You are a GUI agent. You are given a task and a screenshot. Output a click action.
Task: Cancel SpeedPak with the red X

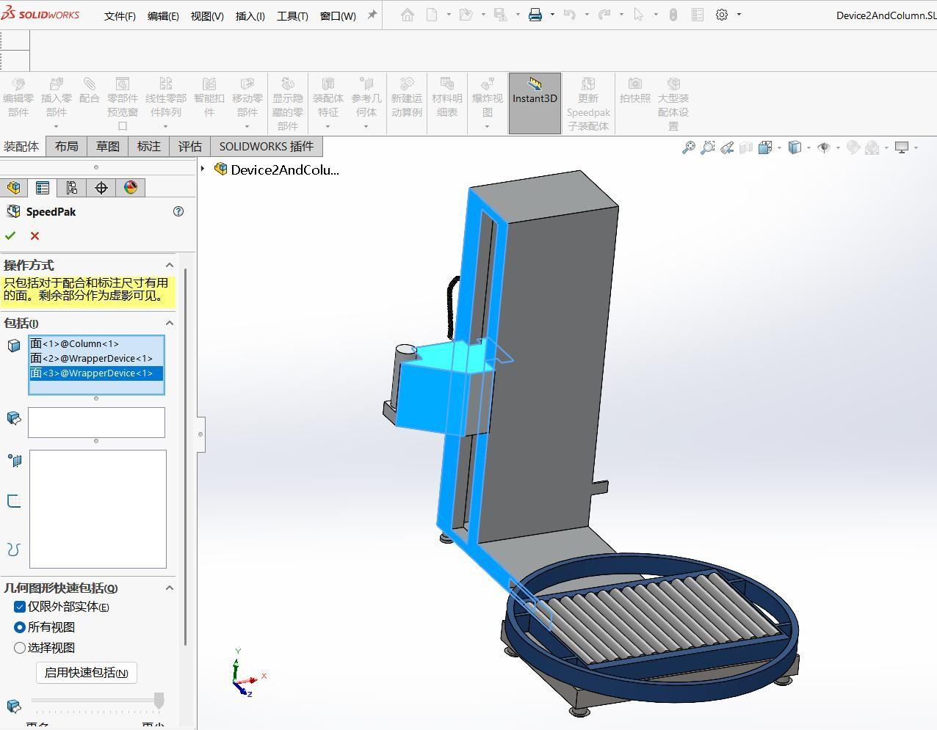point(35,236)
